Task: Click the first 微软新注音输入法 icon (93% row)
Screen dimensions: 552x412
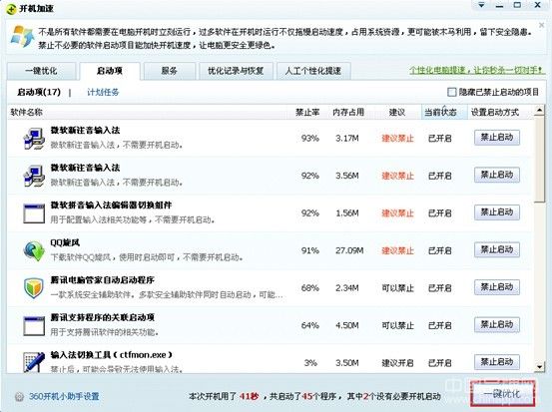Action: (34, 139)
